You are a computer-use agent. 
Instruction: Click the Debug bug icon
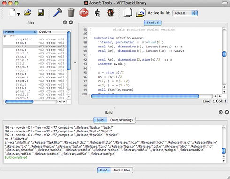point(110,13)
